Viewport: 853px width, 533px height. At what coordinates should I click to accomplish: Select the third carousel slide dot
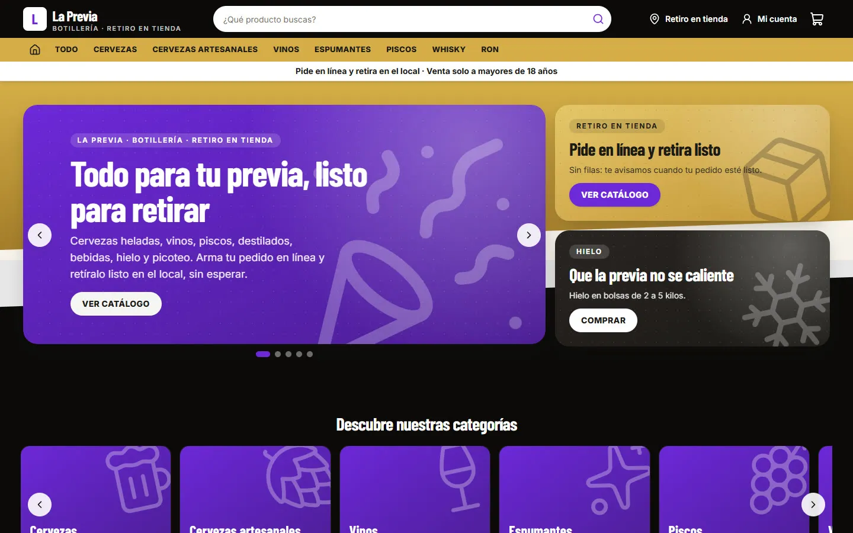pos(288,354)
